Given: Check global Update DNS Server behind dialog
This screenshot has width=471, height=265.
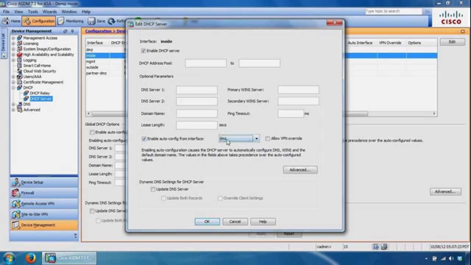Looking at the screenshot, I should click(x=92, y=211).
